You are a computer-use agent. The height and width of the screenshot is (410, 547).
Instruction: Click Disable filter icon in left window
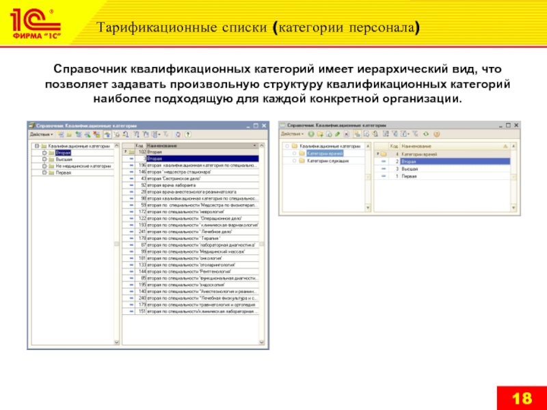[x=165, y=134]
